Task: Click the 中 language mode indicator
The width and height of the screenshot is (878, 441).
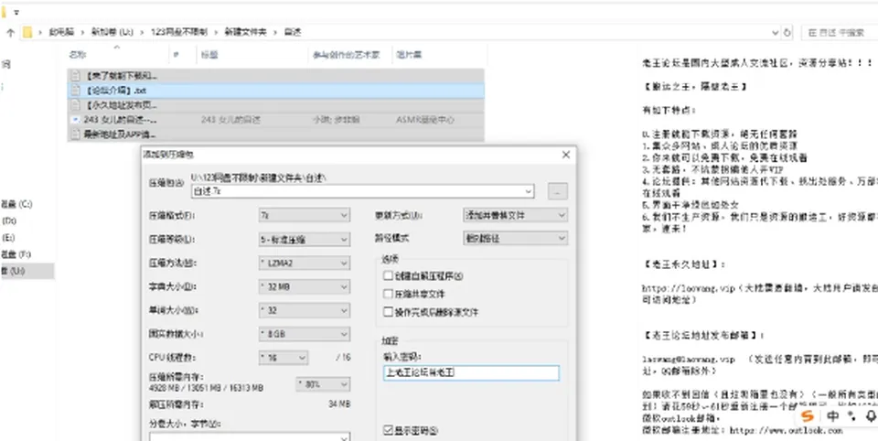Action: [832, 416]
